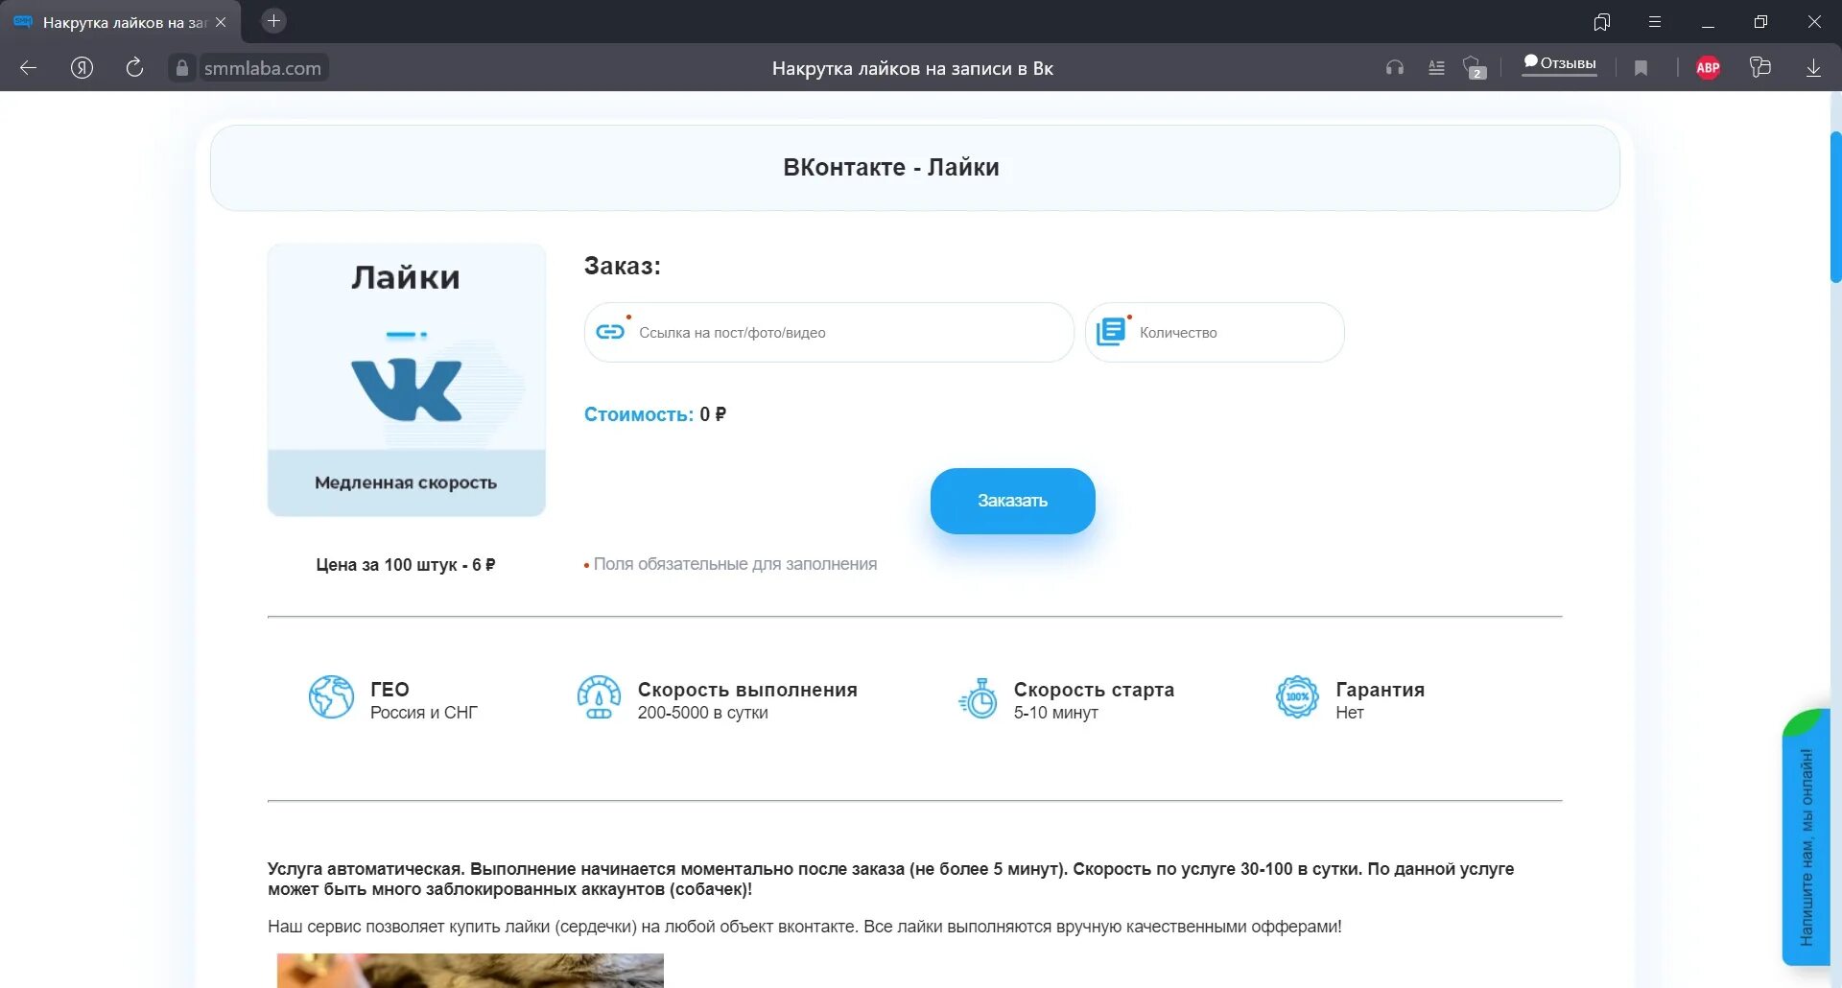Open the site protection icon with badge 2
Image resolution: width=1842 pixels, height=988 pixels.
click(x=1475, y=68)
